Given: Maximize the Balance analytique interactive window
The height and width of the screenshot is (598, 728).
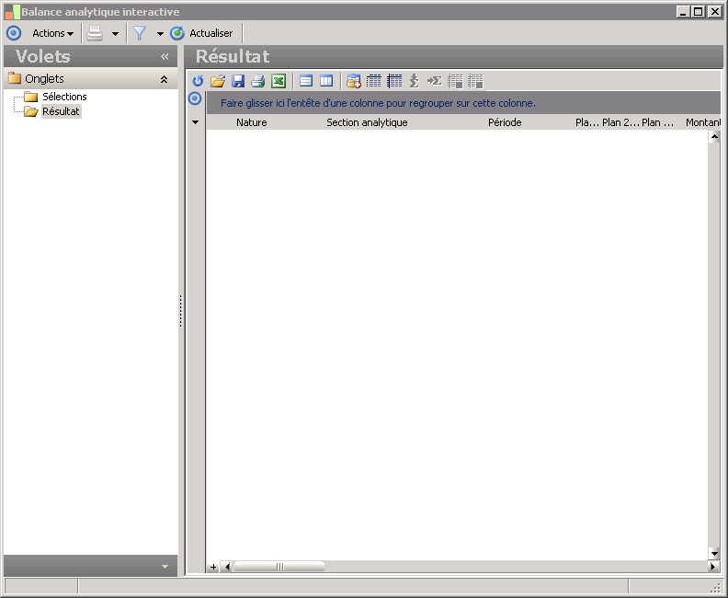Looking at the screenshot, I should pyautogui.click(x=698, y=12).
